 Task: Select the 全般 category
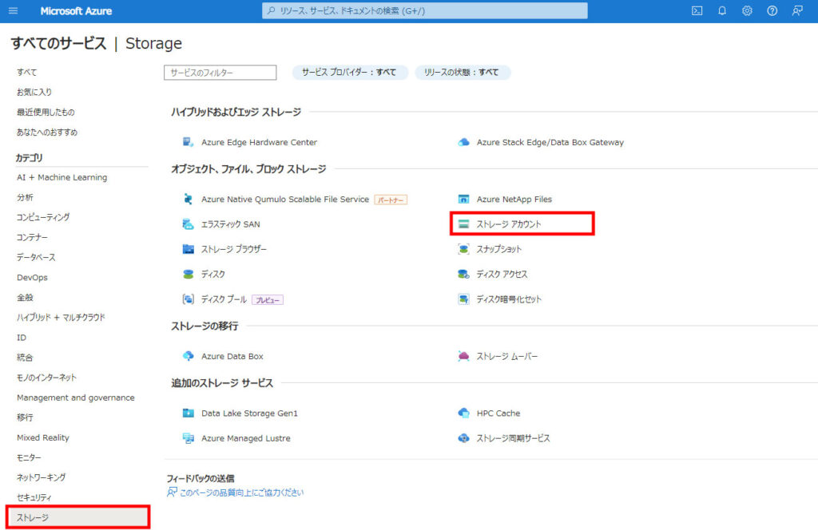[25, 298]
